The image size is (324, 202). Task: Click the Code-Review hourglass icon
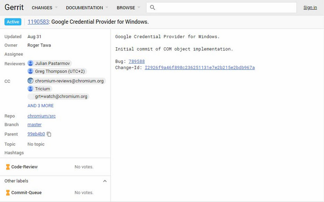pos(8,167)
